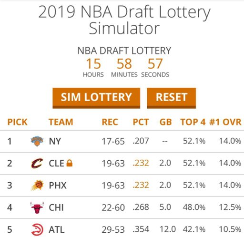
Task: Click the Atlanta Hawks logo
Action: (x=37, y=229)
